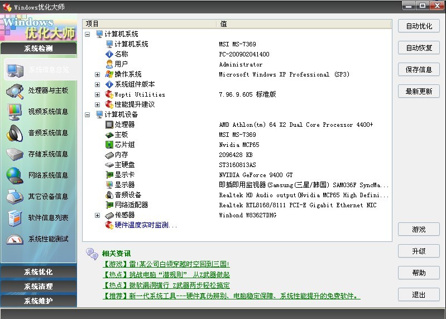Collapse the 计算机系统 tree node
446x319 pixels.
[88, 35]
